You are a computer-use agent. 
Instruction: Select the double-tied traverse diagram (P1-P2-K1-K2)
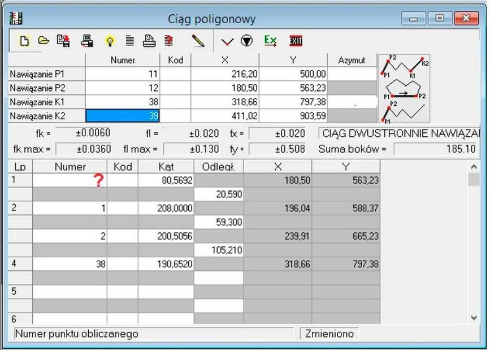pos(405,67)
